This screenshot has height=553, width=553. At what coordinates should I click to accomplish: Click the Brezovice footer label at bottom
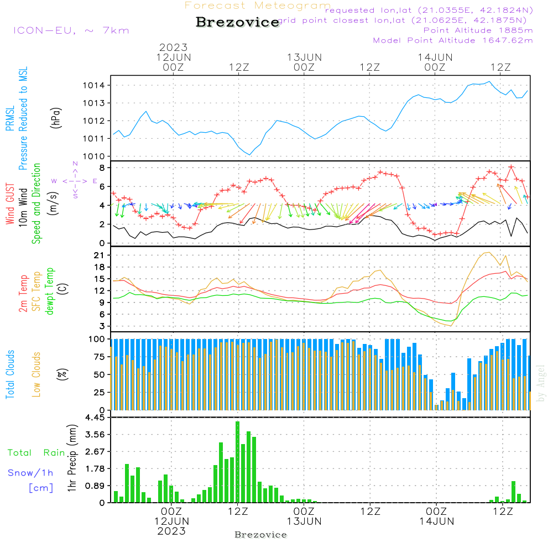tap(260, 535)
